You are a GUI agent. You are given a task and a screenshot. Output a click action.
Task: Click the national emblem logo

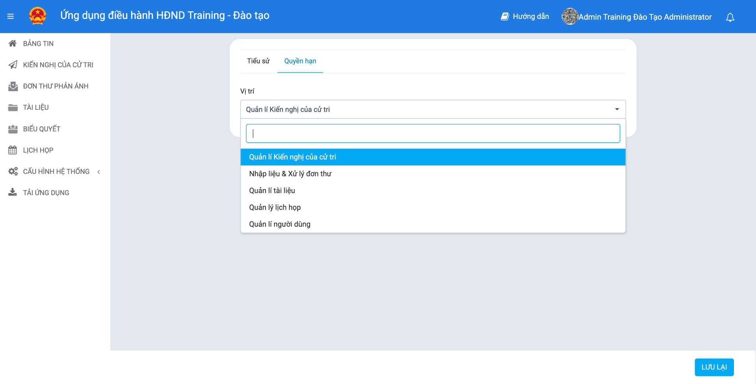pos(38,16)
